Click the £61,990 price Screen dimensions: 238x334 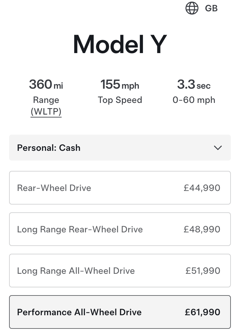point(202,312)
